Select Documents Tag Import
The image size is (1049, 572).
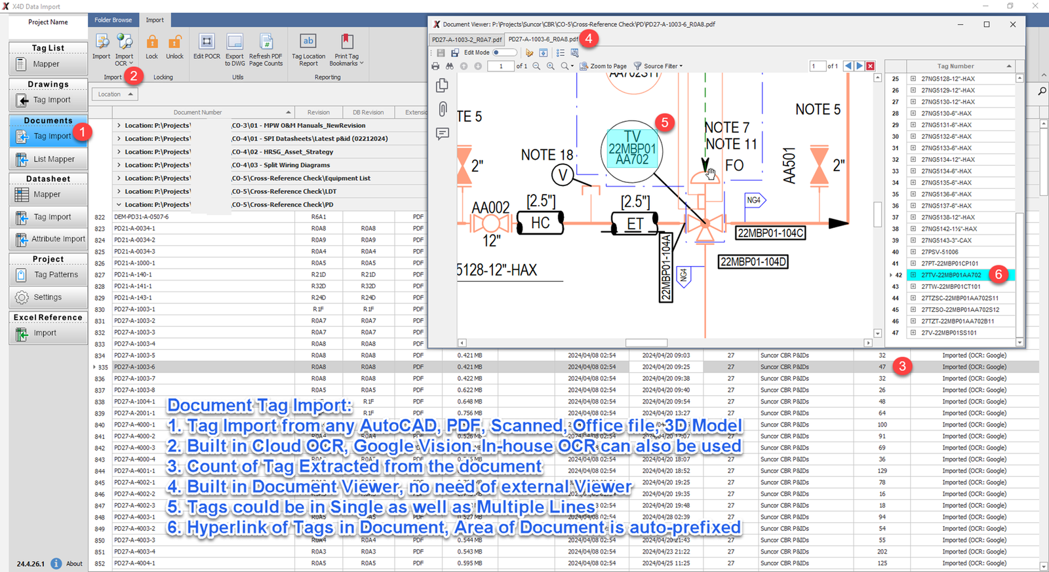click(x=48, y=136)
